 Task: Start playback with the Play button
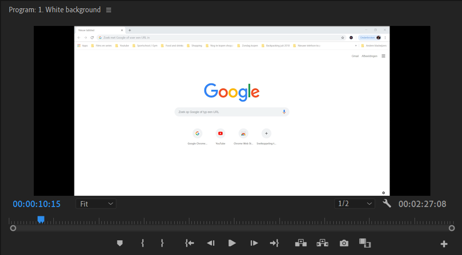(x=232, y=243)
